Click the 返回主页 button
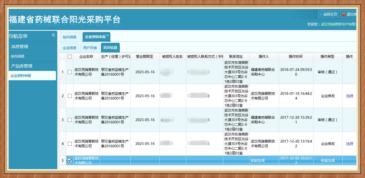The width and height of the screenshot is (365, 178). [x=328, y=14]
